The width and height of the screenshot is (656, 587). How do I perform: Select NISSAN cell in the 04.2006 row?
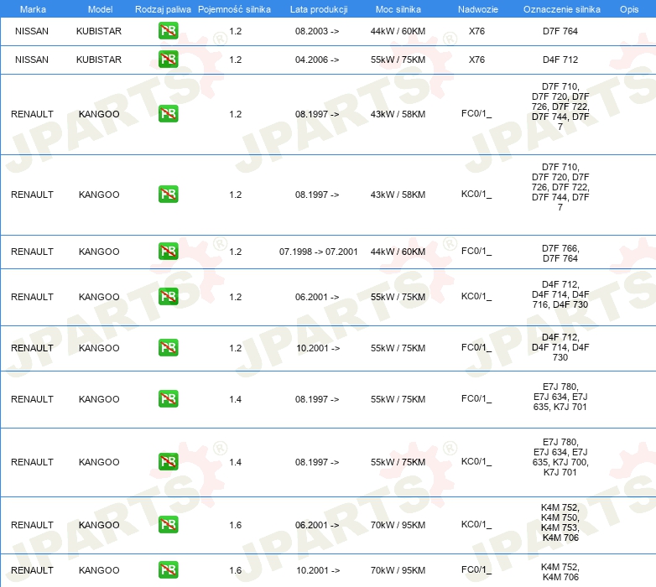coord(32,60)
